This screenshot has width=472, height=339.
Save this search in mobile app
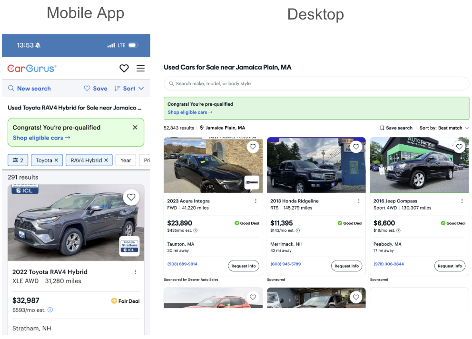click(x=96, y=88)
